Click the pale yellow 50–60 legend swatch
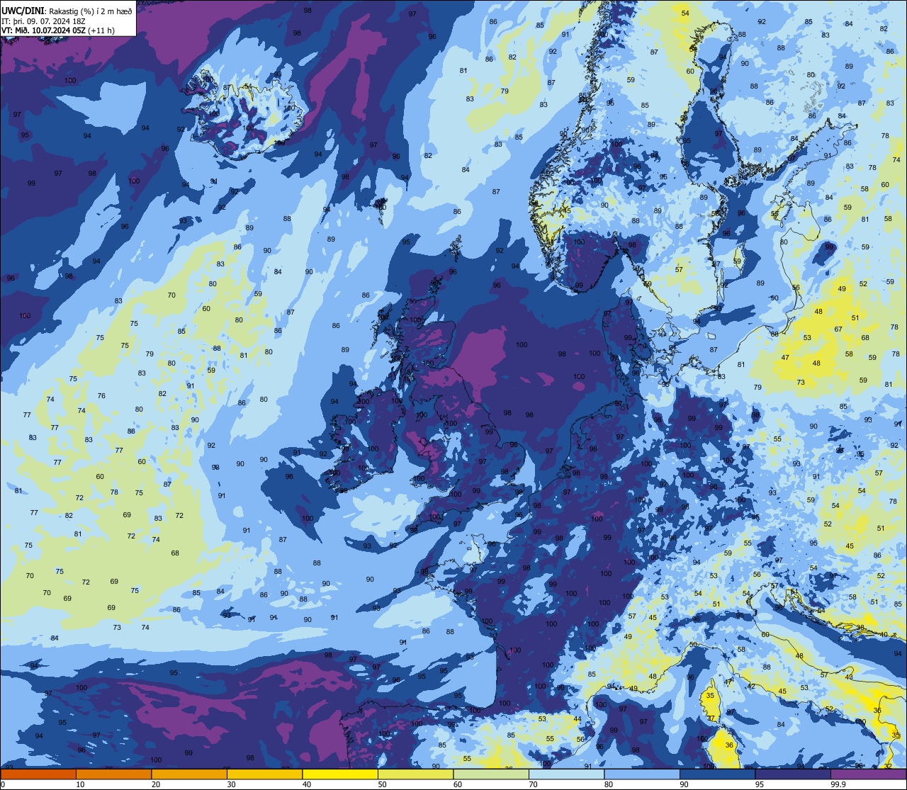The width and height of the screenshot is (907, 790). click(x=416, y=774)
